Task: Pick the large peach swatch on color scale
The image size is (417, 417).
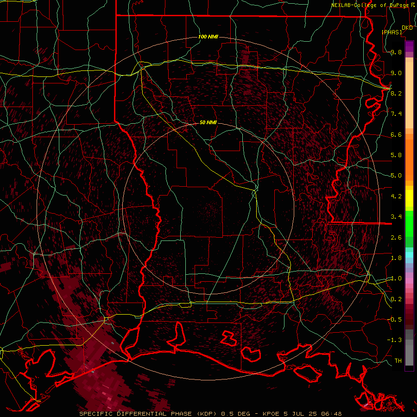Action: pos(409,95)
